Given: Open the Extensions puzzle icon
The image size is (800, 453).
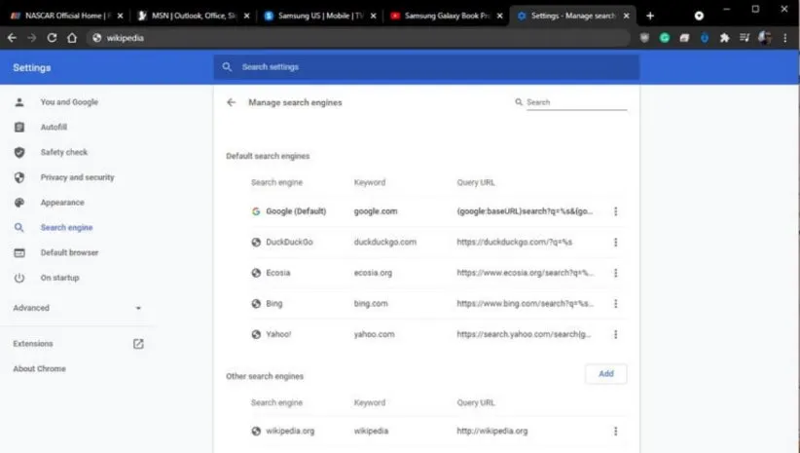Looking at the screenshot, I should pyautogui.click(x=724, y=38).
